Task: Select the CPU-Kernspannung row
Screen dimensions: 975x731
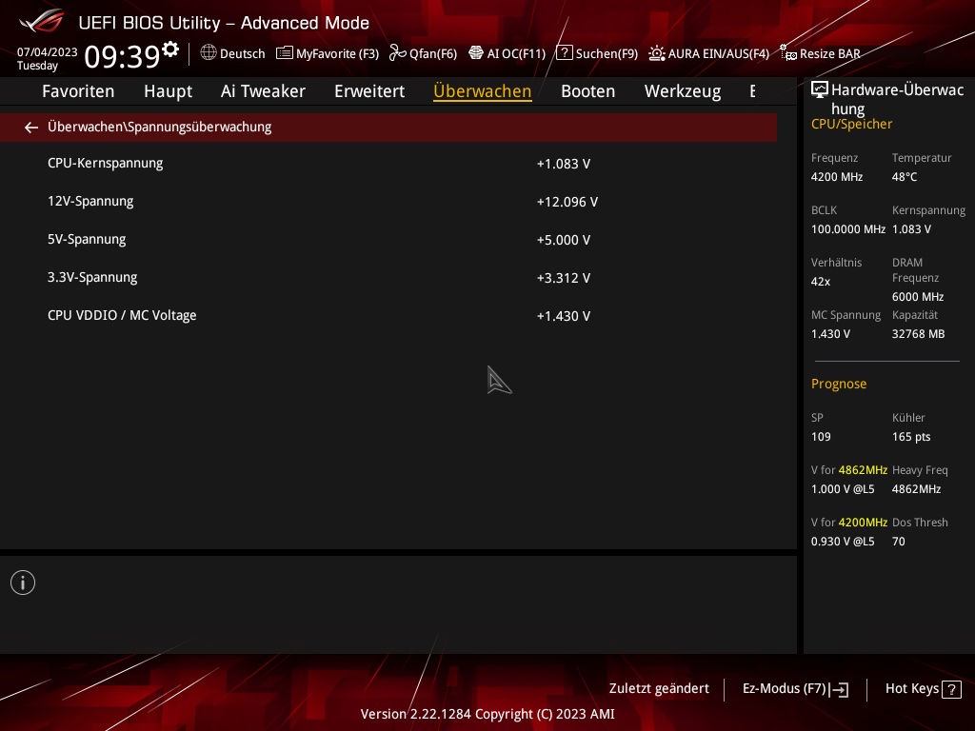Action: tap(388, 164)
